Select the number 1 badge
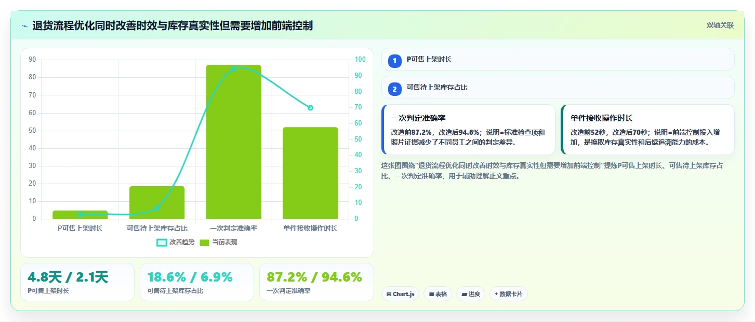The height and width of the screenshot is (322, 755). pos(394,61)
